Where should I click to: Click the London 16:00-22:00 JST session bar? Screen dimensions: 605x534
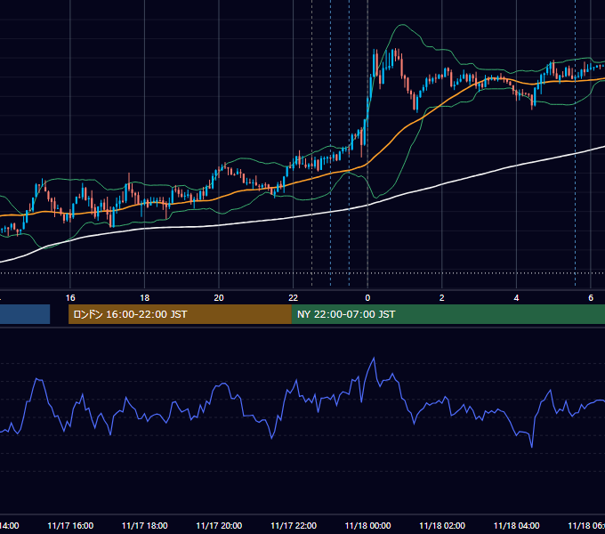(180, 314)
